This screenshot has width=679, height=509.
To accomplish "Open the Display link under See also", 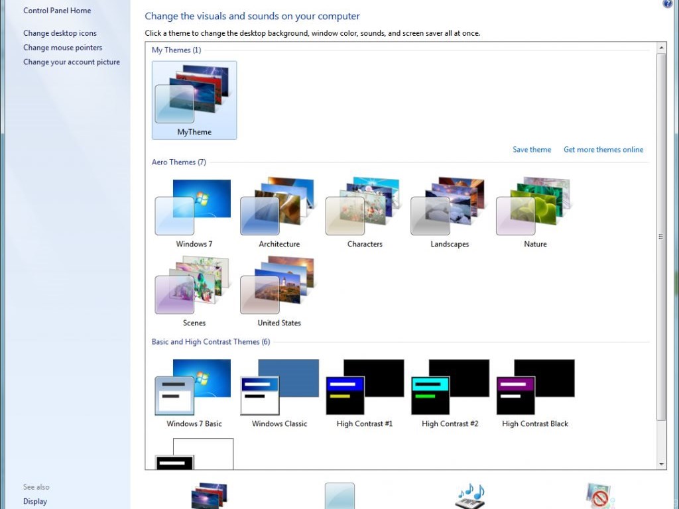I will (x=35, y=501).
